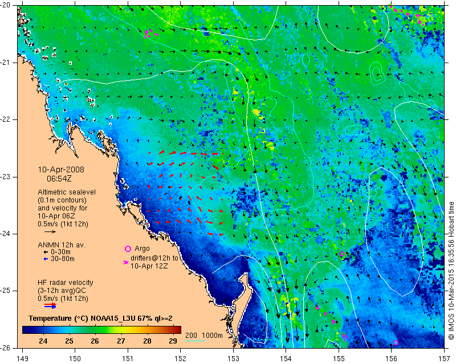Click the 152 longitude axis label
The height and width of the screenshot is (364, 456).
tap(181, 359)
